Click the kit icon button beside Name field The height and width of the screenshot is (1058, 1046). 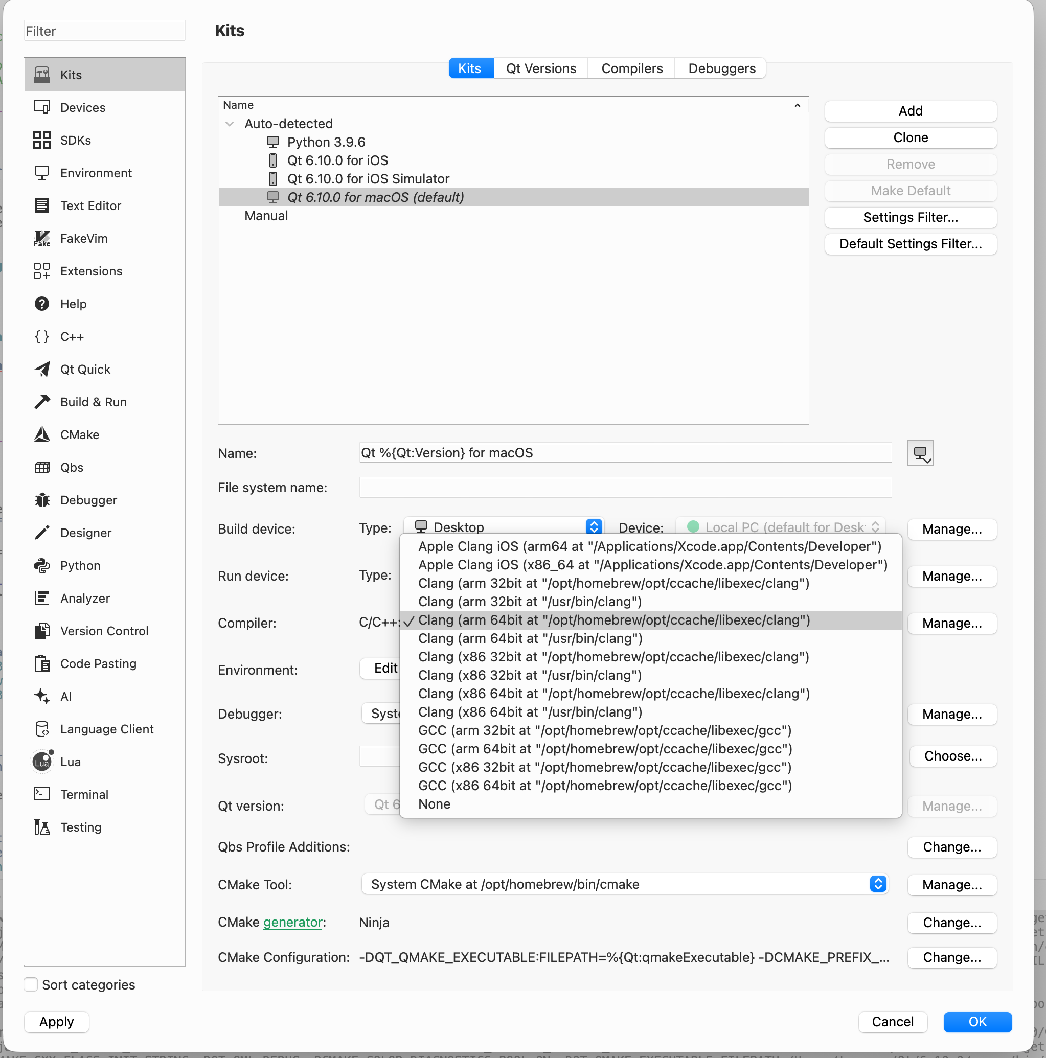click(x=920, y=453)
